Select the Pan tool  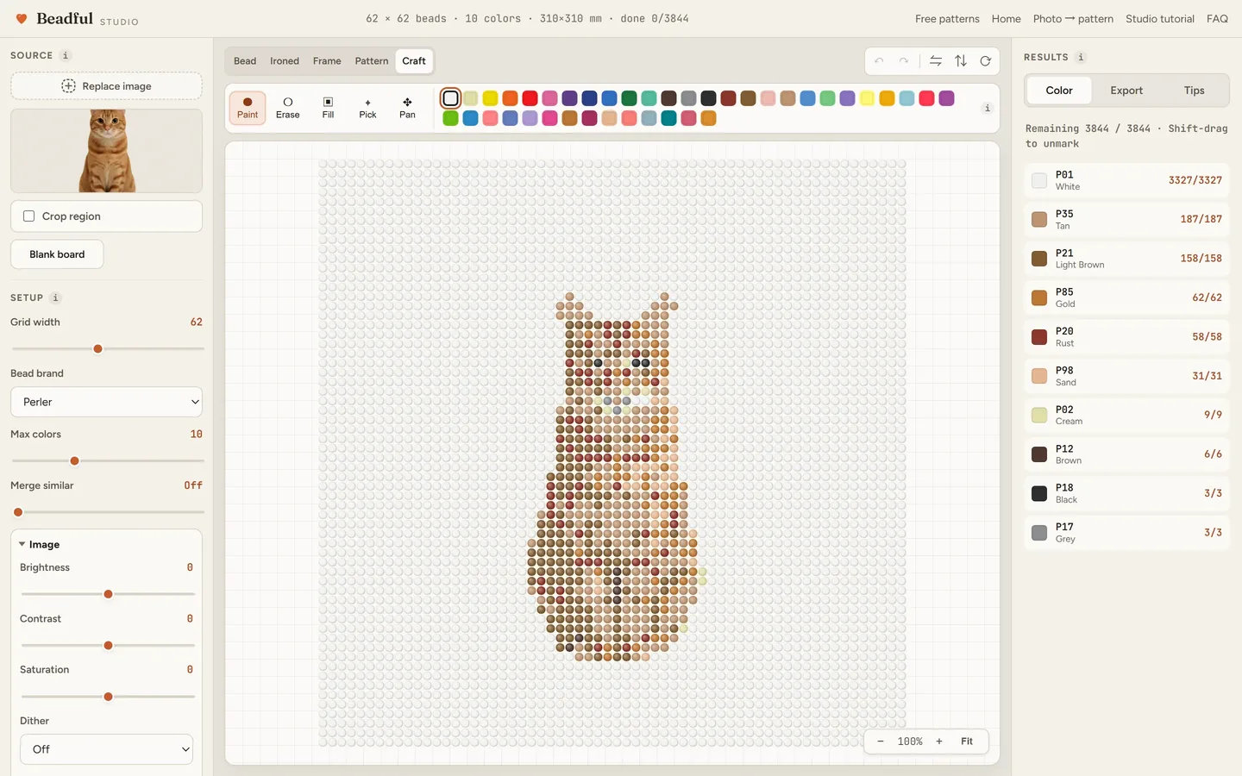407,108
